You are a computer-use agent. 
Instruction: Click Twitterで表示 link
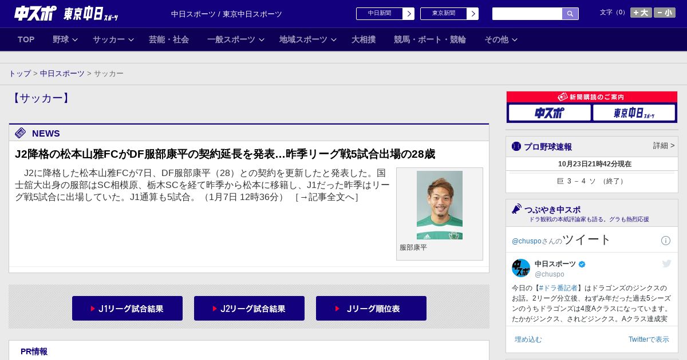click(649, 339)
